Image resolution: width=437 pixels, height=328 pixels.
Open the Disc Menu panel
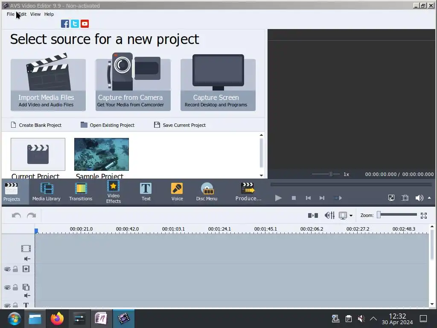click(x=207, y=192)
